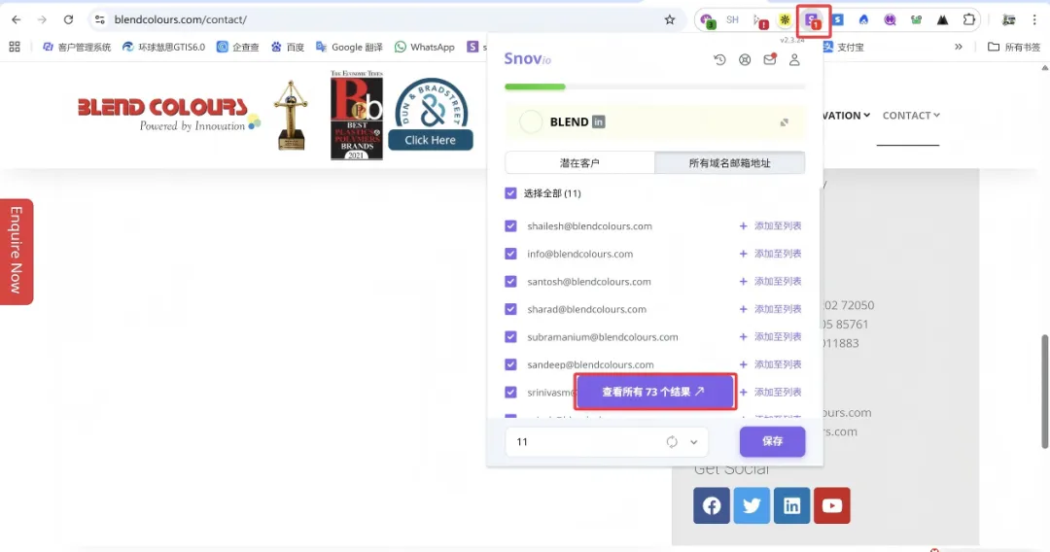The height and width of the screenshot is (552, 1050).
Task: Switch to the 所有域名邮箱地址 tab
Action: tap(729, 162)
